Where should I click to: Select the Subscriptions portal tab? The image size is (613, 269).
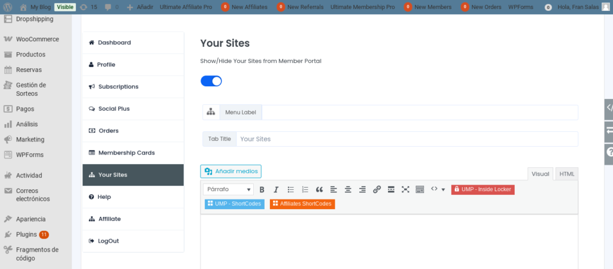pyautogui.click(x=133, y=87)
